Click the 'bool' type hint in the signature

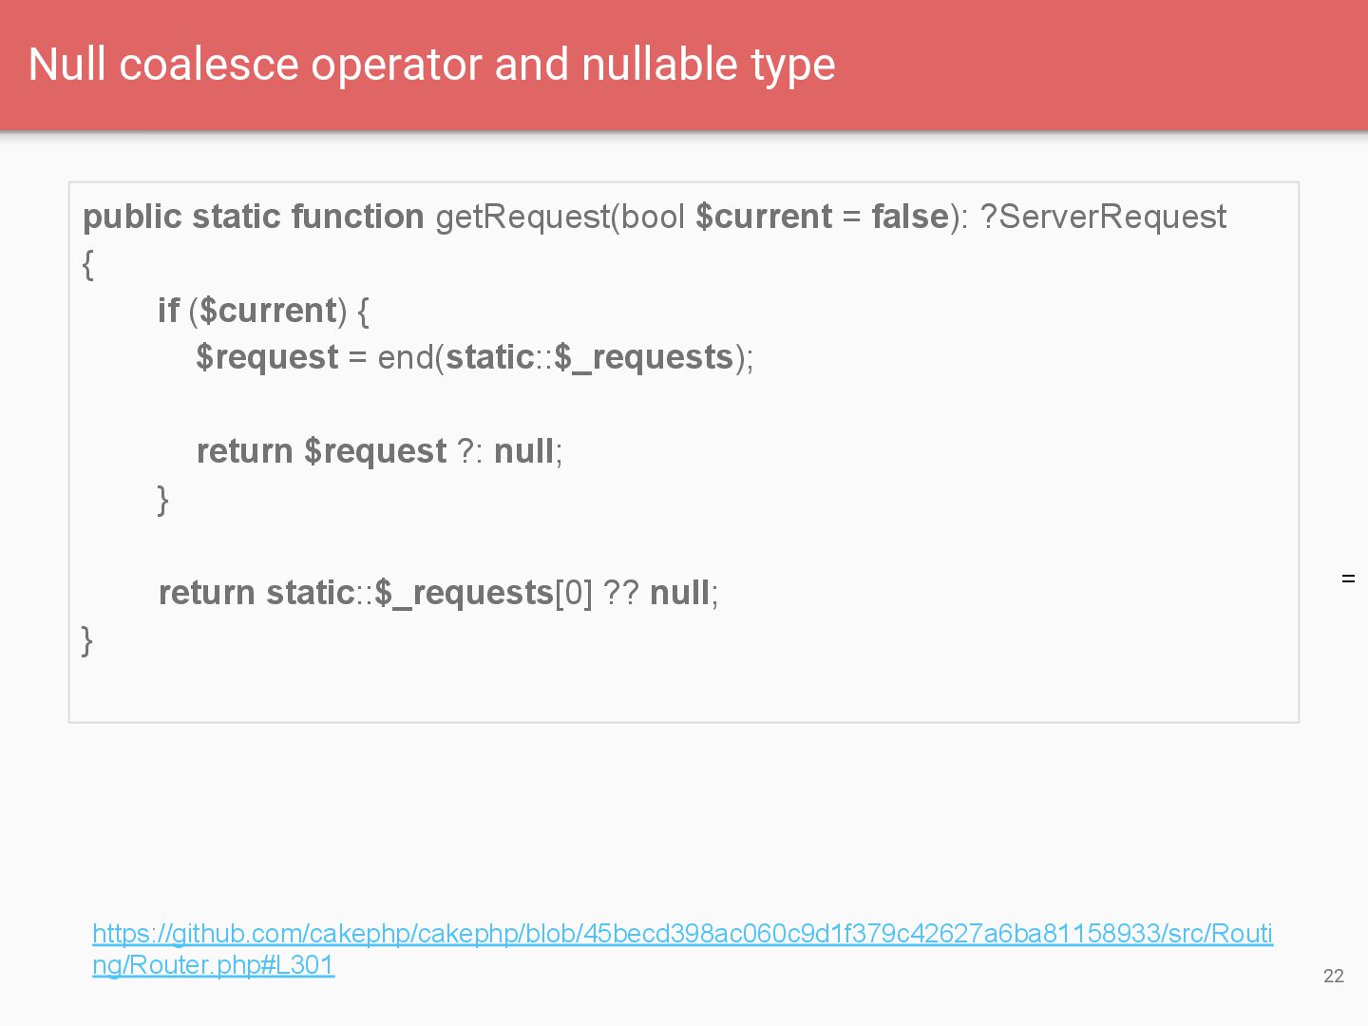coord(653,217)
